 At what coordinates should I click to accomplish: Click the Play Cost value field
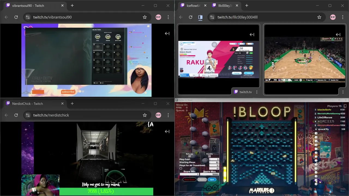click(x=214, y=159)
